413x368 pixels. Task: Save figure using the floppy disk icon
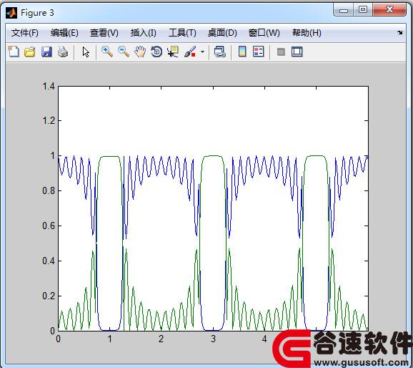coord(46,52)
